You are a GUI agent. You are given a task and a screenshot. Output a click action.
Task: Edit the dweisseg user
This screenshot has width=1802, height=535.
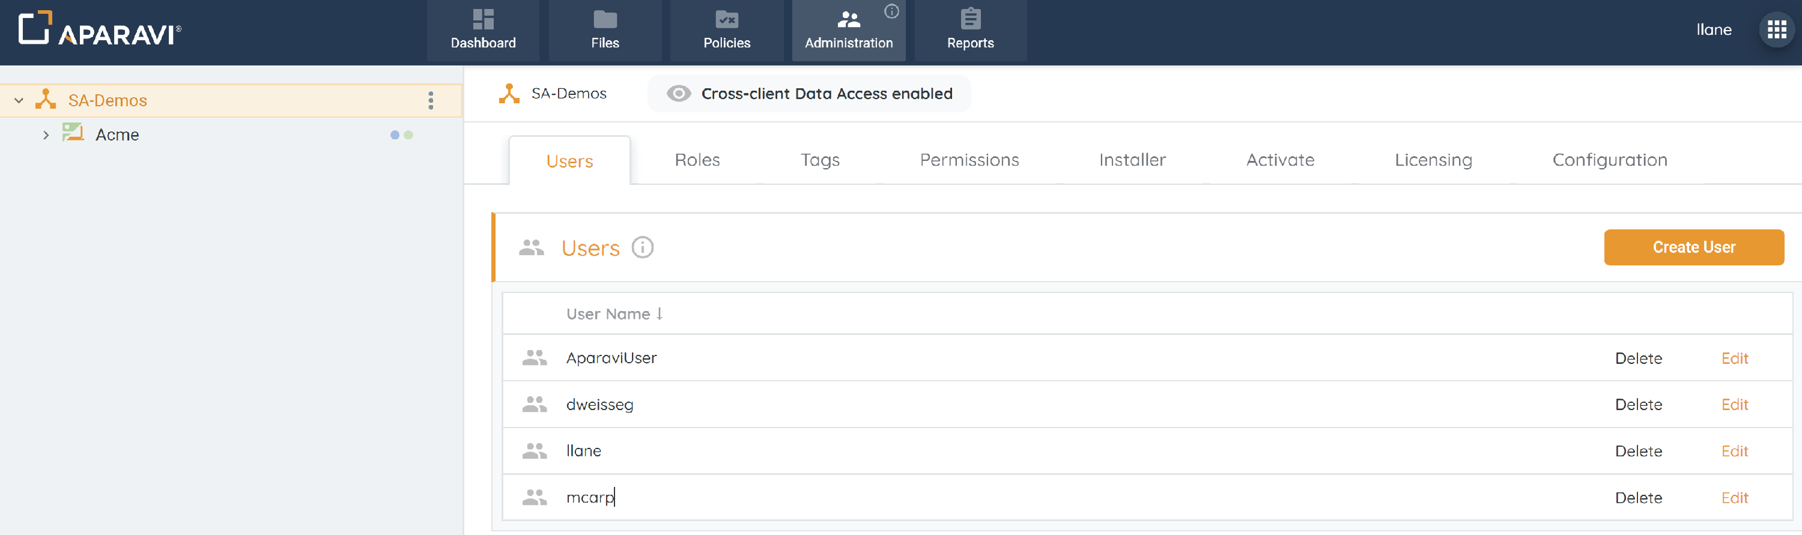pos(1734,405)
